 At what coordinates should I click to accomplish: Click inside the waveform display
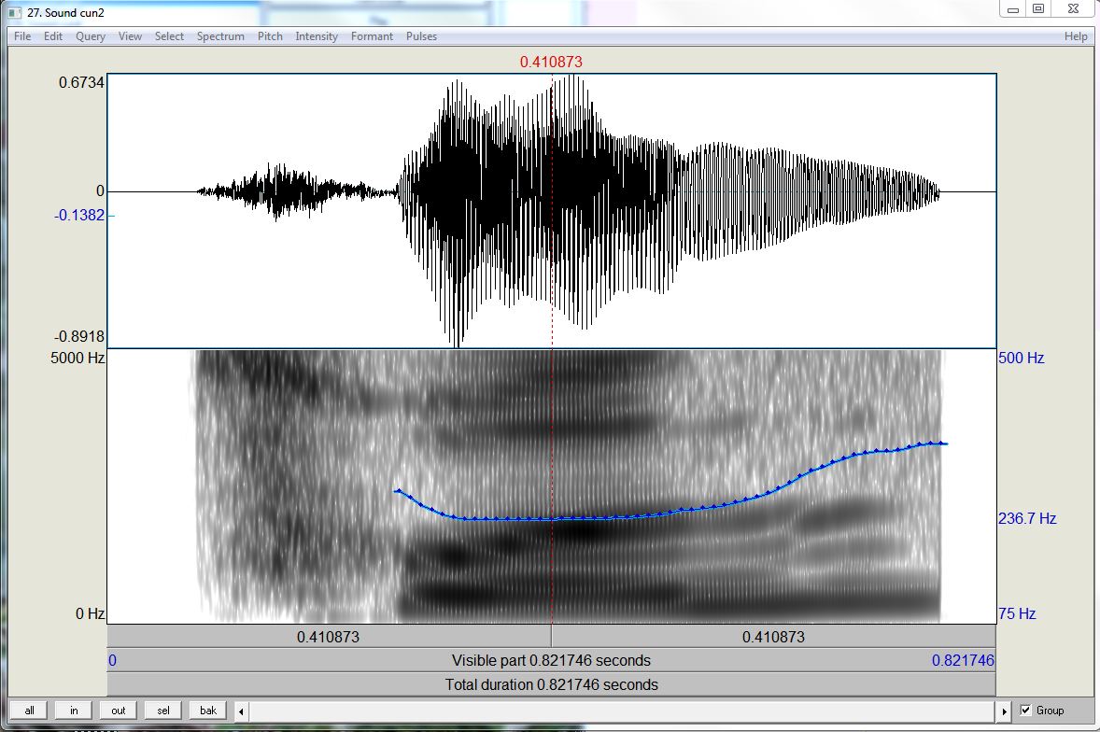point(552,210)
